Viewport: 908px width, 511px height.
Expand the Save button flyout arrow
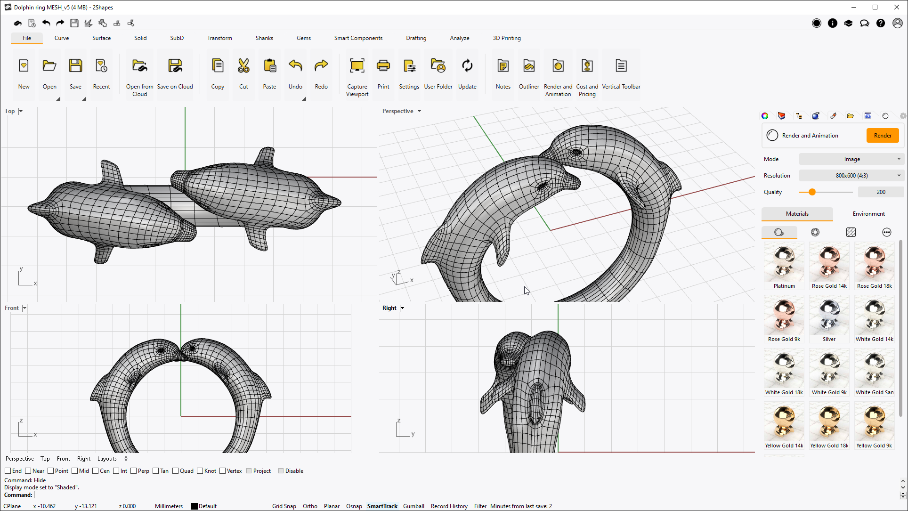click(84, 98)
